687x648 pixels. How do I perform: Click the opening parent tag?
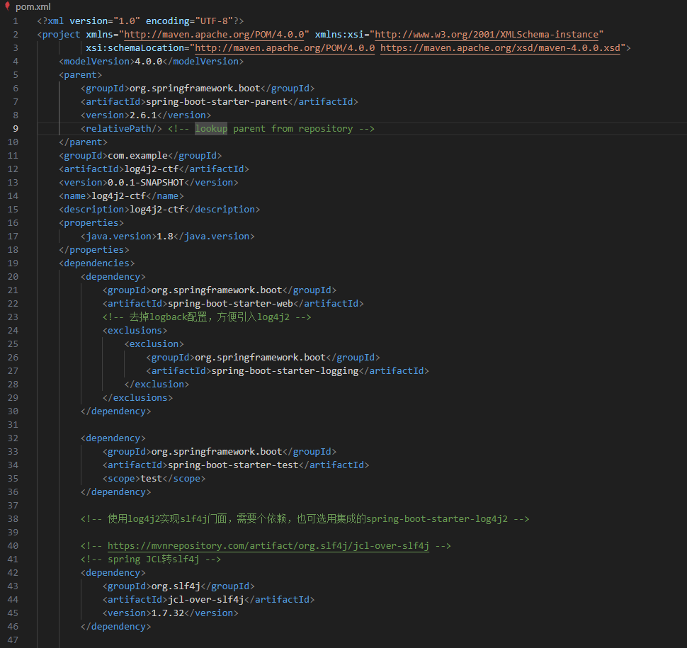pos(80,75)
